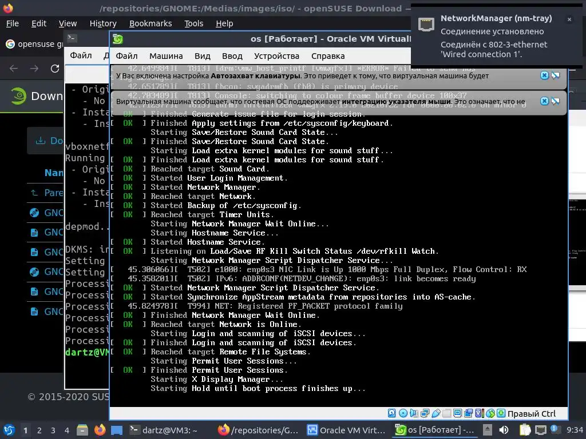The height and width of the screenshot is (439, 586).
Task: Switch to Oracle VM VirtualBox manager taskbar entry
Action: point(346,430)
